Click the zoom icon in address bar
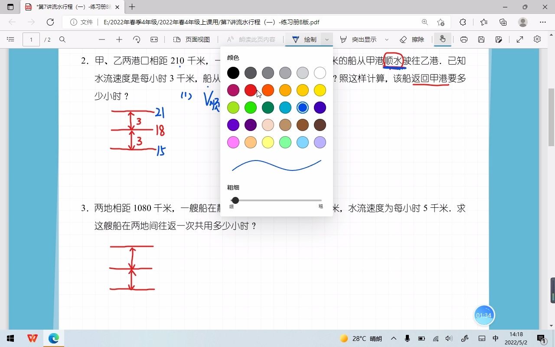The height and width of the screenshot is (347, 555). coord(424,22)
